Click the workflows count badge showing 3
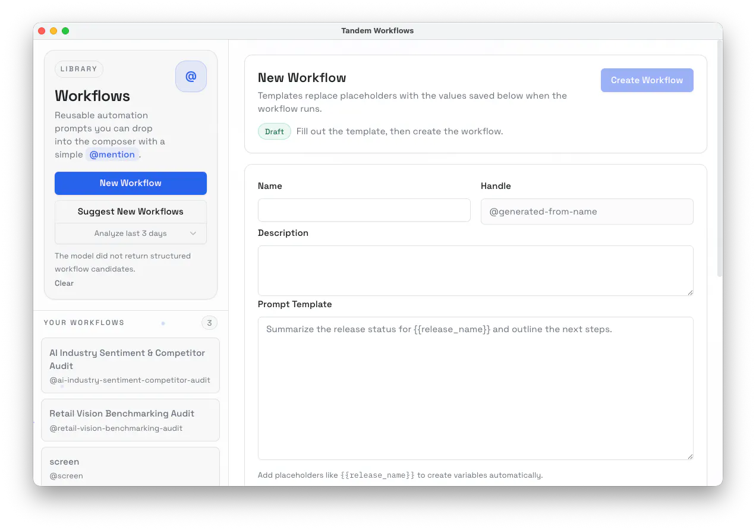 tap(209, 323)
